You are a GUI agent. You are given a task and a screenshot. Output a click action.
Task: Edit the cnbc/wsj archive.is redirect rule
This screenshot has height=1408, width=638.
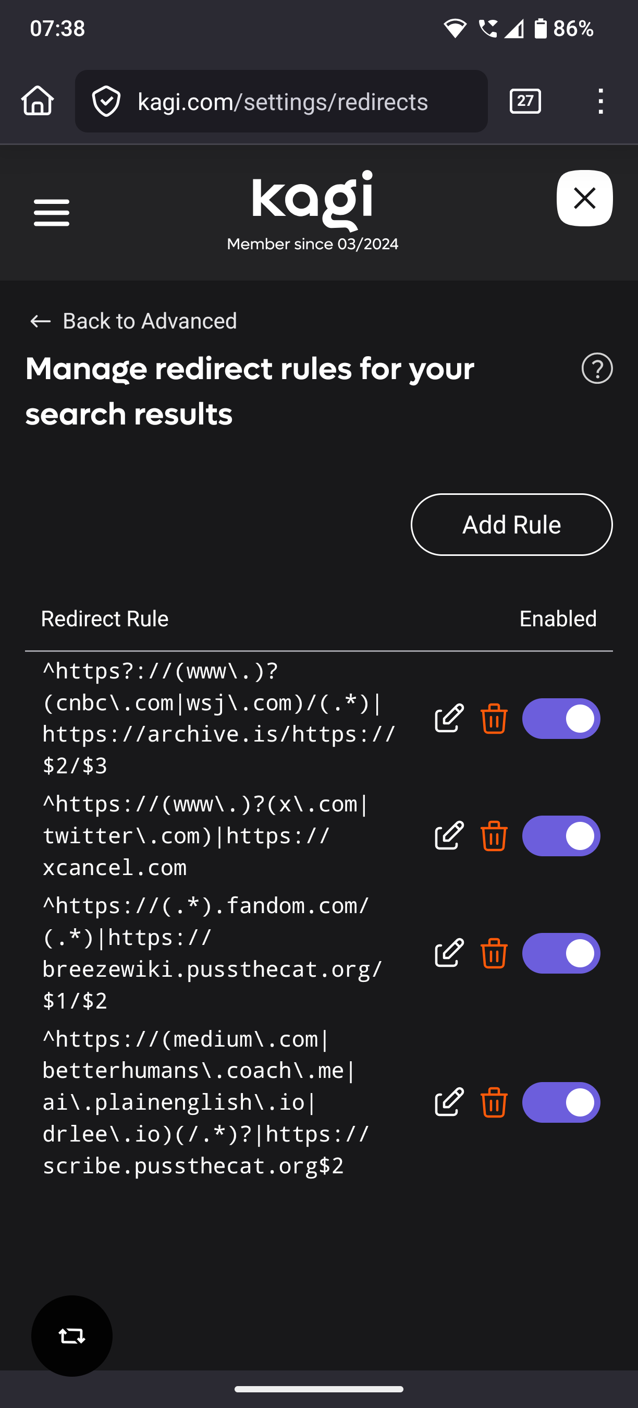click(449, 718)
